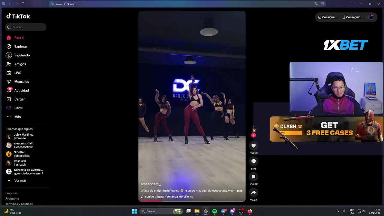
Task: Open the ESP LAA language switcher
Action: [352, 211]
